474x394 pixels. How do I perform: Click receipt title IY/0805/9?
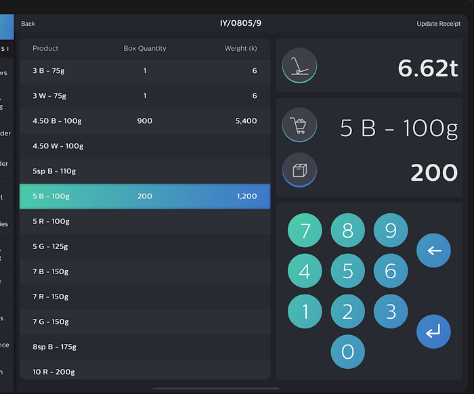point(240,23)
